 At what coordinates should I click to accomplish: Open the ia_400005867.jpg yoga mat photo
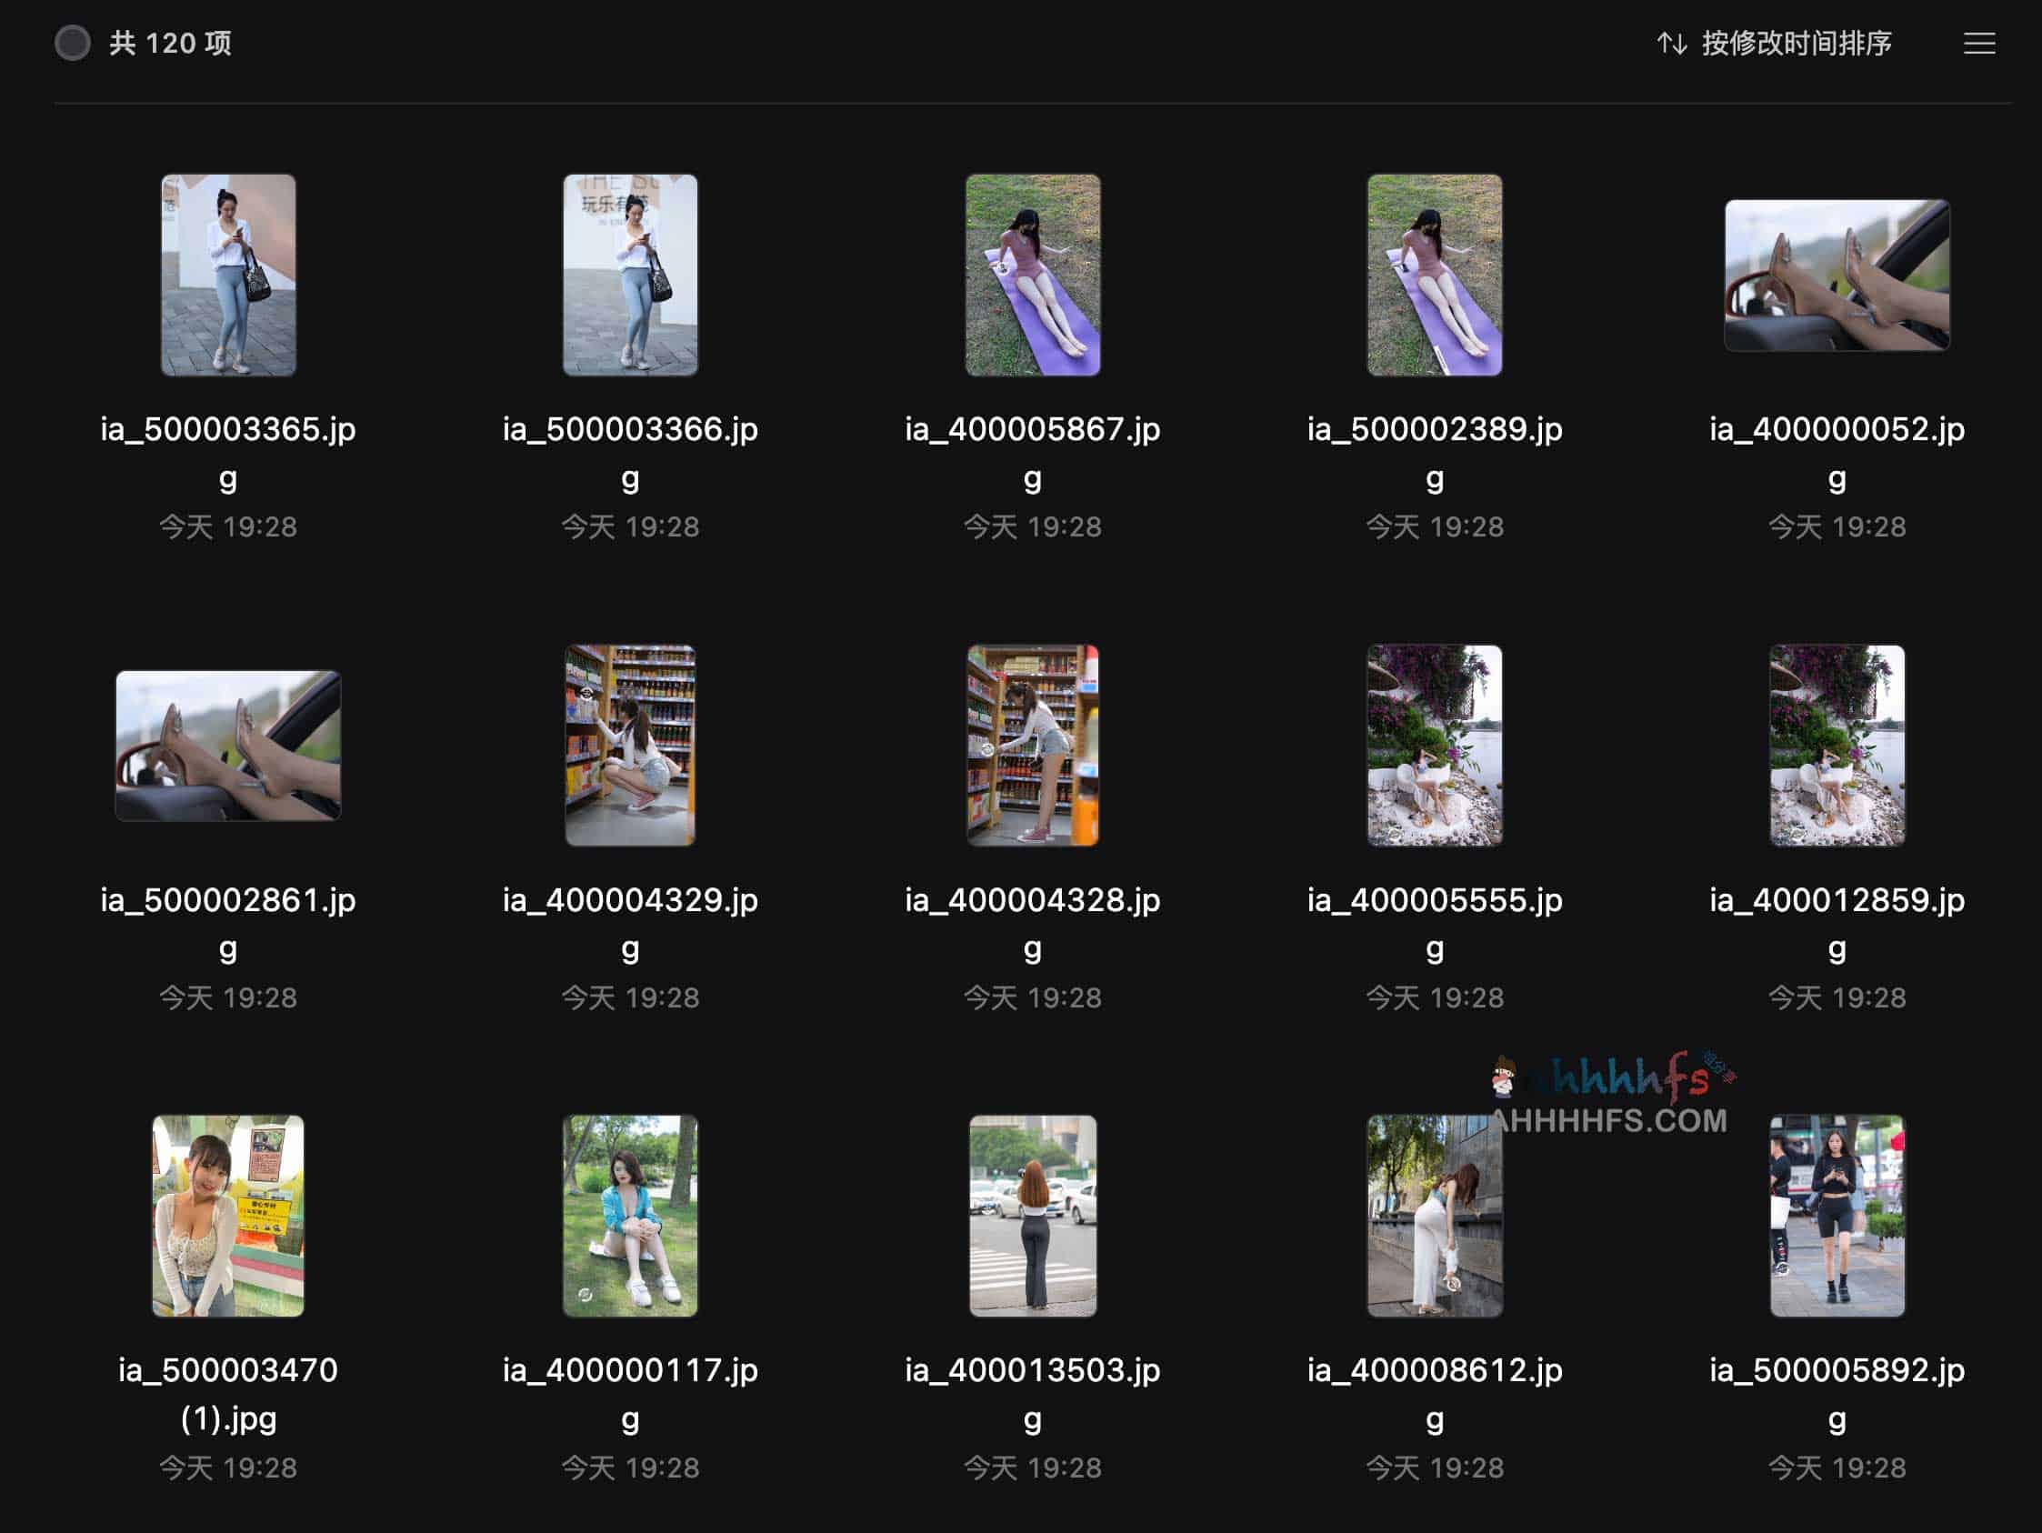1032,276
